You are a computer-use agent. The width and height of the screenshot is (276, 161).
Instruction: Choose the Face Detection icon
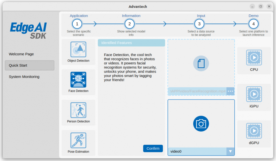pos(78,80)
